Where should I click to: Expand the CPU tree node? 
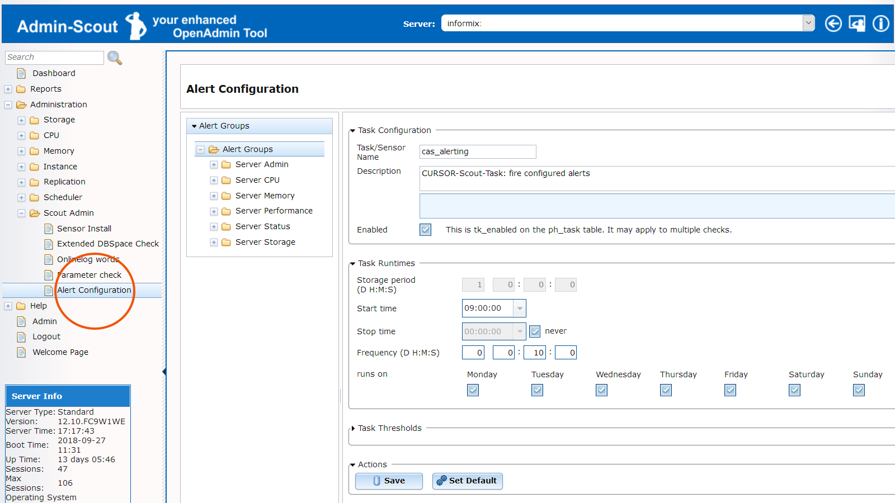[x=21, y=135]
